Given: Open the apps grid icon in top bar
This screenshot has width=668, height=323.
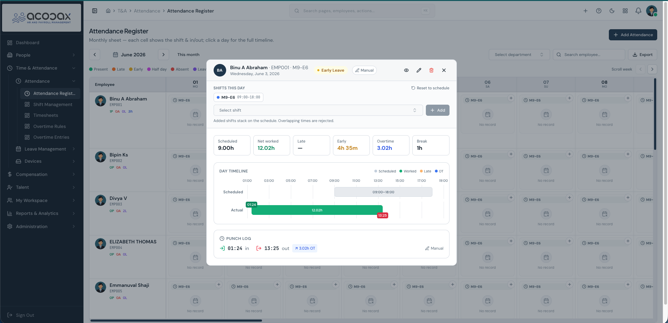Looking at the screenshot, I should click(x=625, y=11).
